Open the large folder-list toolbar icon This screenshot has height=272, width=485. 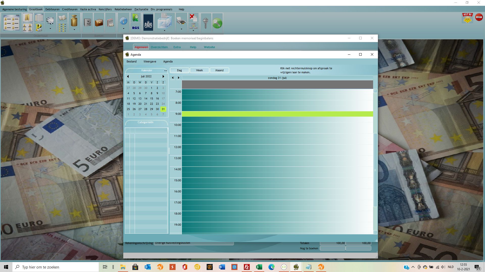pyautogui.click(x=11, y=22)
